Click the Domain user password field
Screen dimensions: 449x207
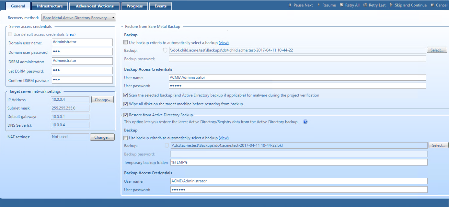pos(82,52)
